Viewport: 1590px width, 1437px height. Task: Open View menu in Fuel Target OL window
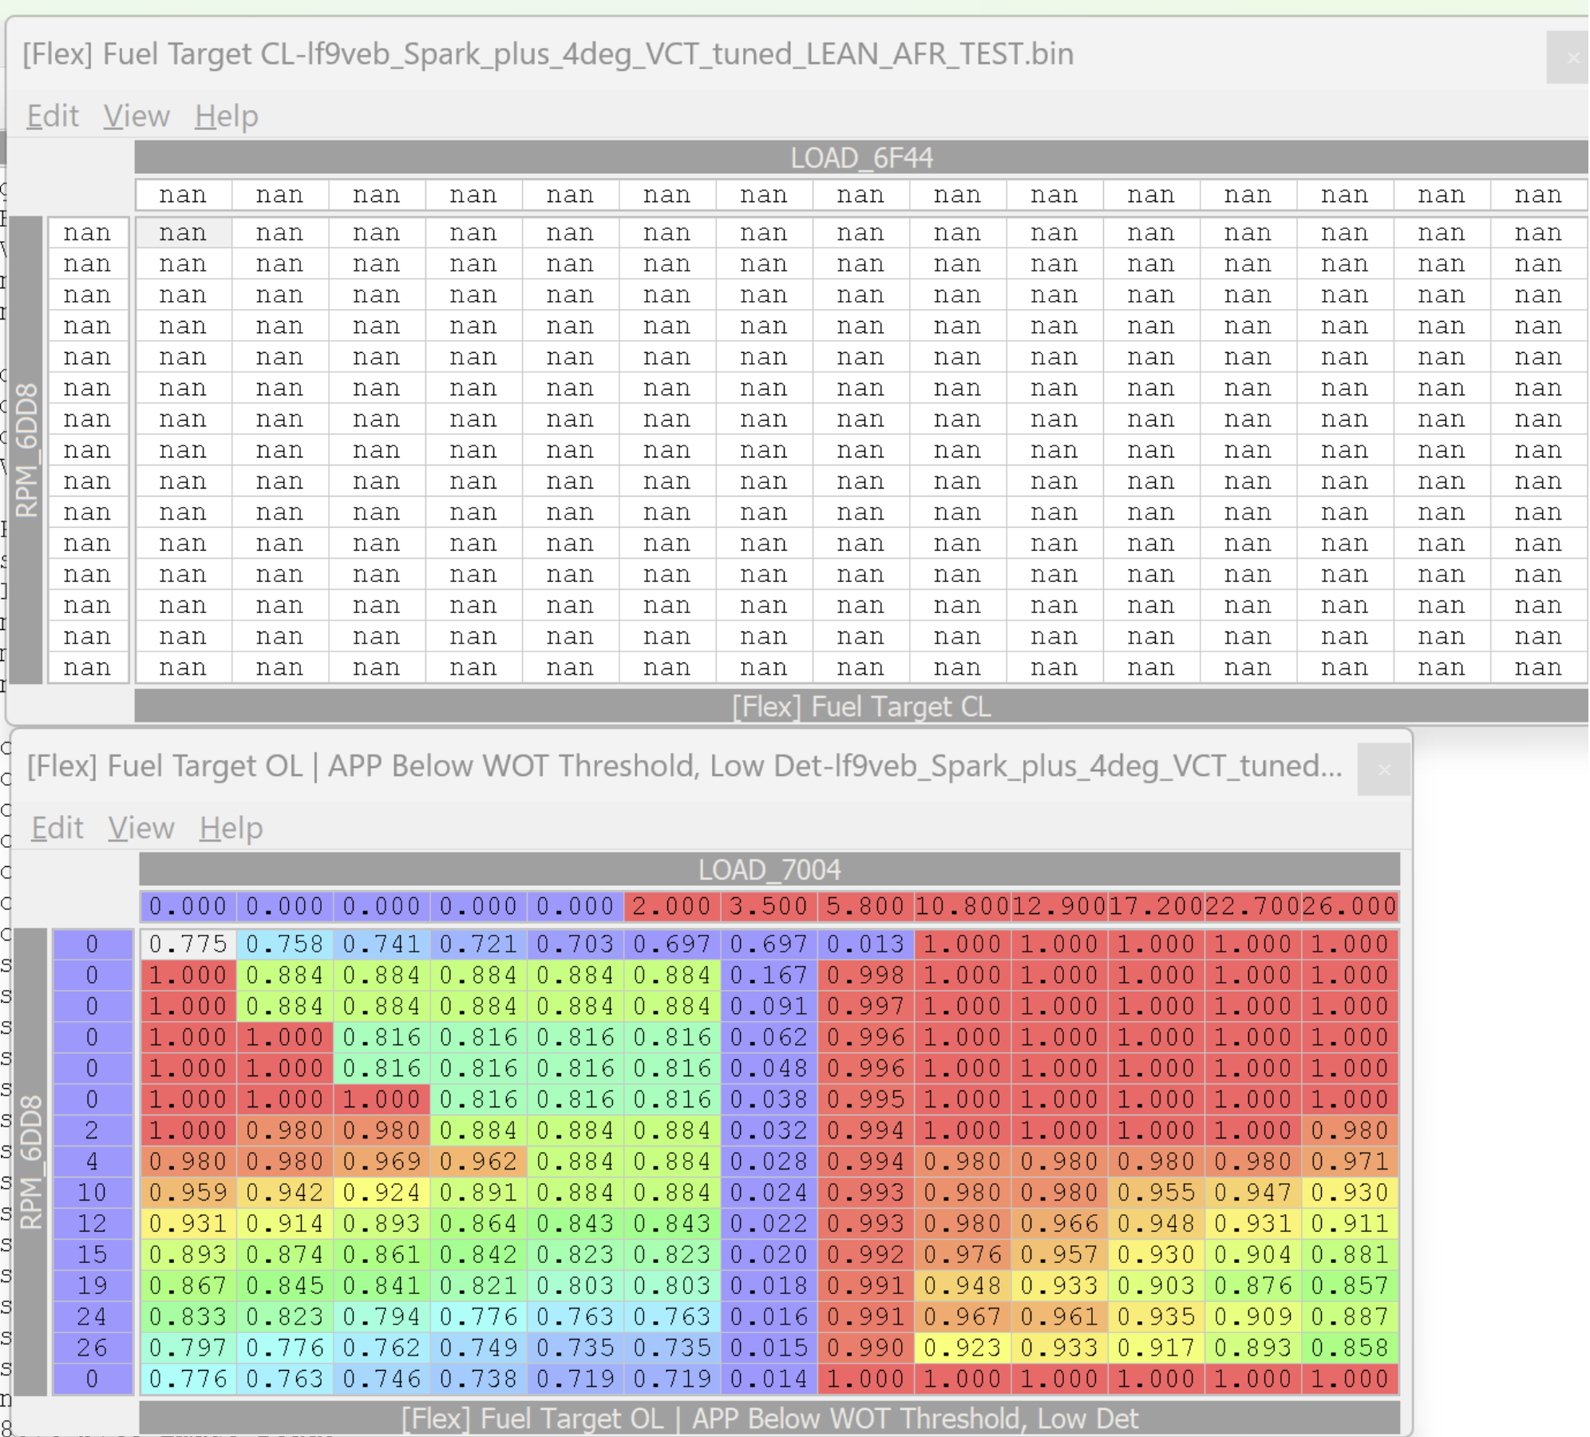pos(141,828)
